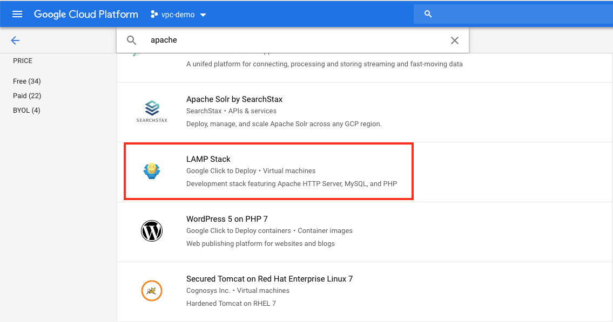
Task: Open WordPress 5 on PHP 7 listing
Action: click(x=227, y=219)
